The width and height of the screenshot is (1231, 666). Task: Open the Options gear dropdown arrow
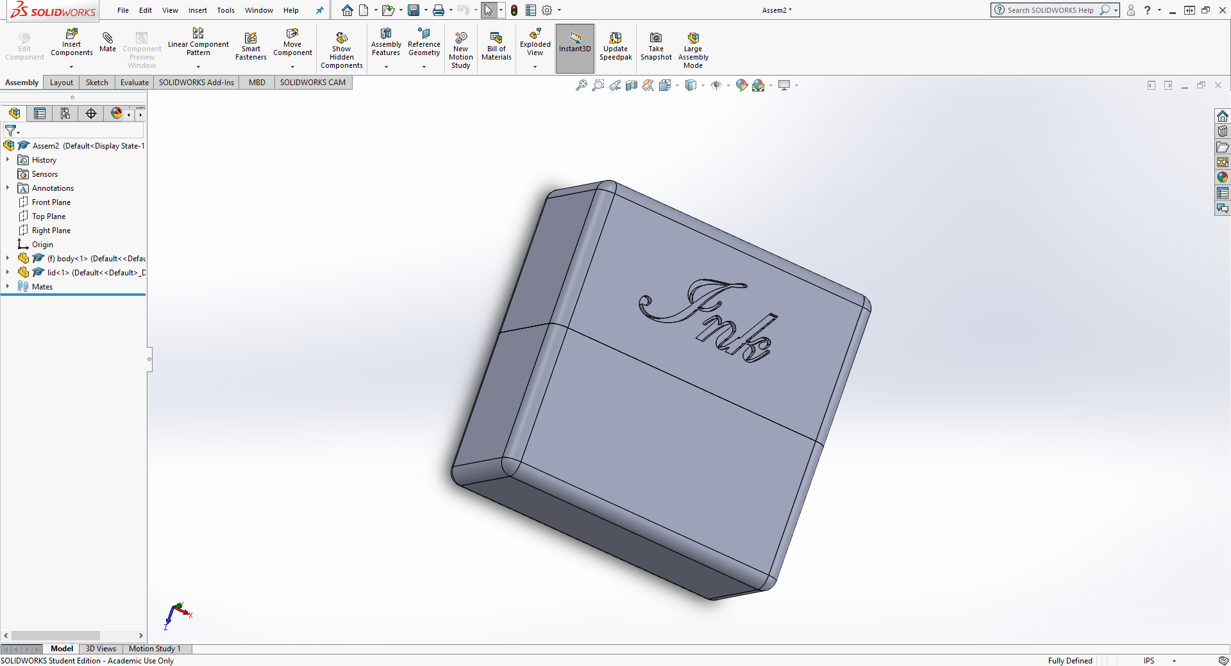tap(559, 10)
